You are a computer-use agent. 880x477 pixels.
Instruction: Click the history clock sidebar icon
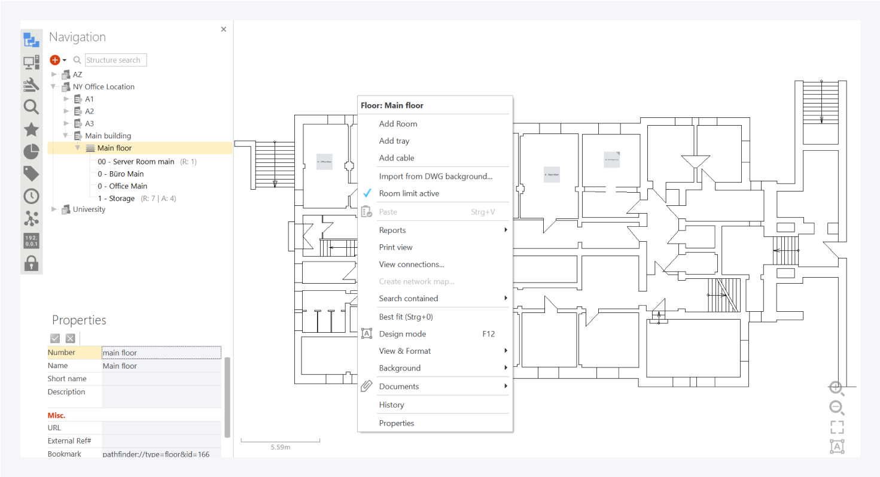31,196
